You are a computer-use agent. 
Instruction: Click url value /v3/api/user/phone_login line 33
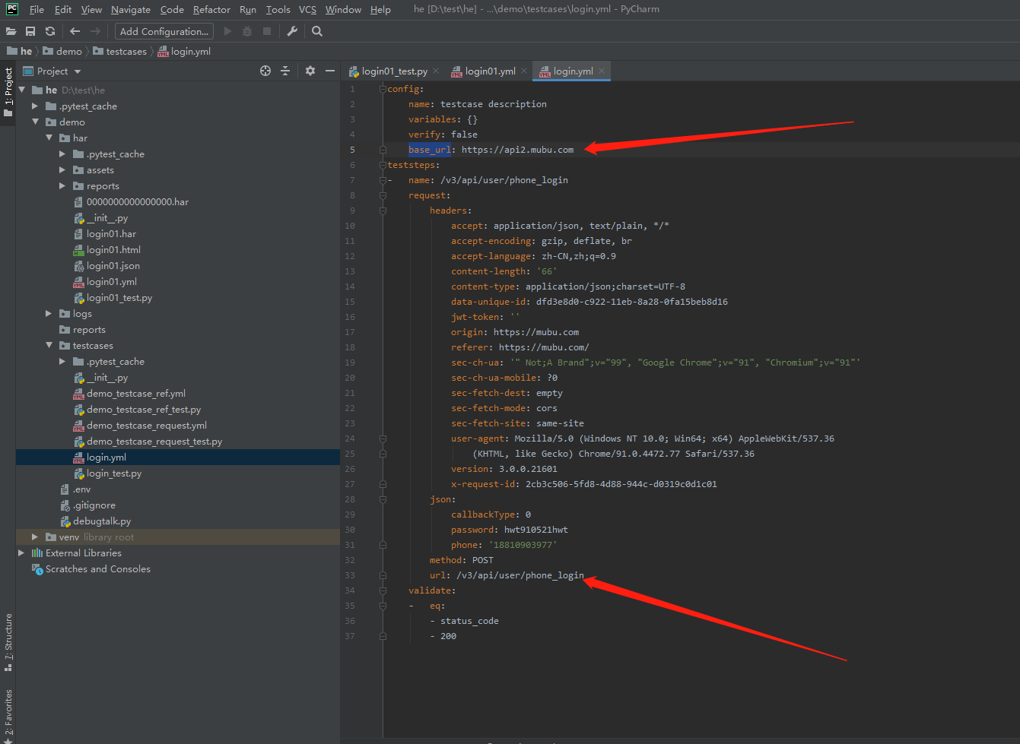[520, 575]
